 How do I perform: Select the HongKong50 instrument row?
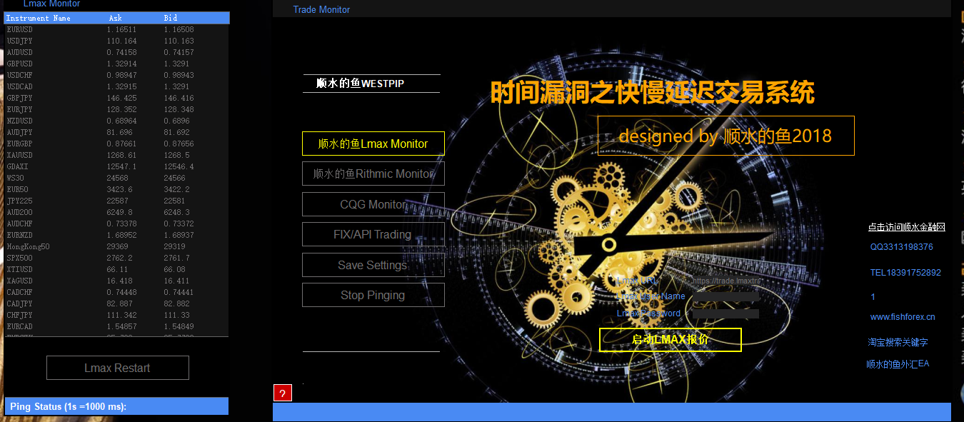(116, 246)
